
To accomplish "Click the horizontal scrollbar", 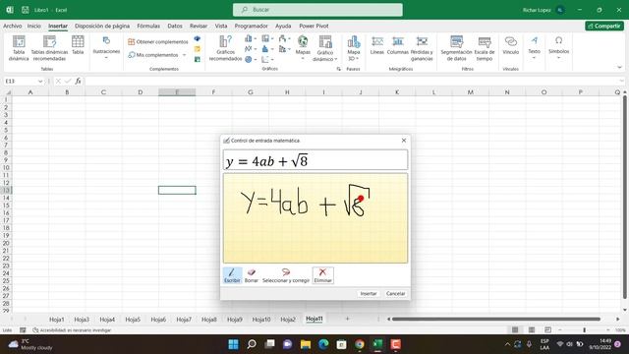I will tap(495, 319).
